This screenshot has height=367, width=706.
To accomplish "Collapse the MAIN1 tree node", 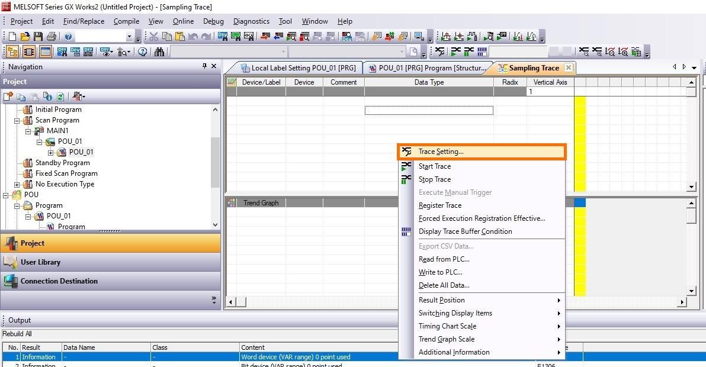I will pos(28,131).
